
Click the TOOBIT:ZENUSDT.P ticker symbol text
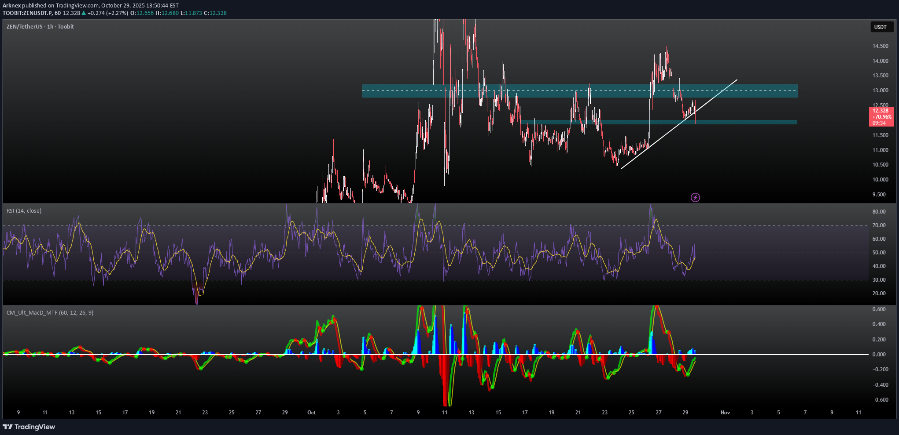[25, 13]
